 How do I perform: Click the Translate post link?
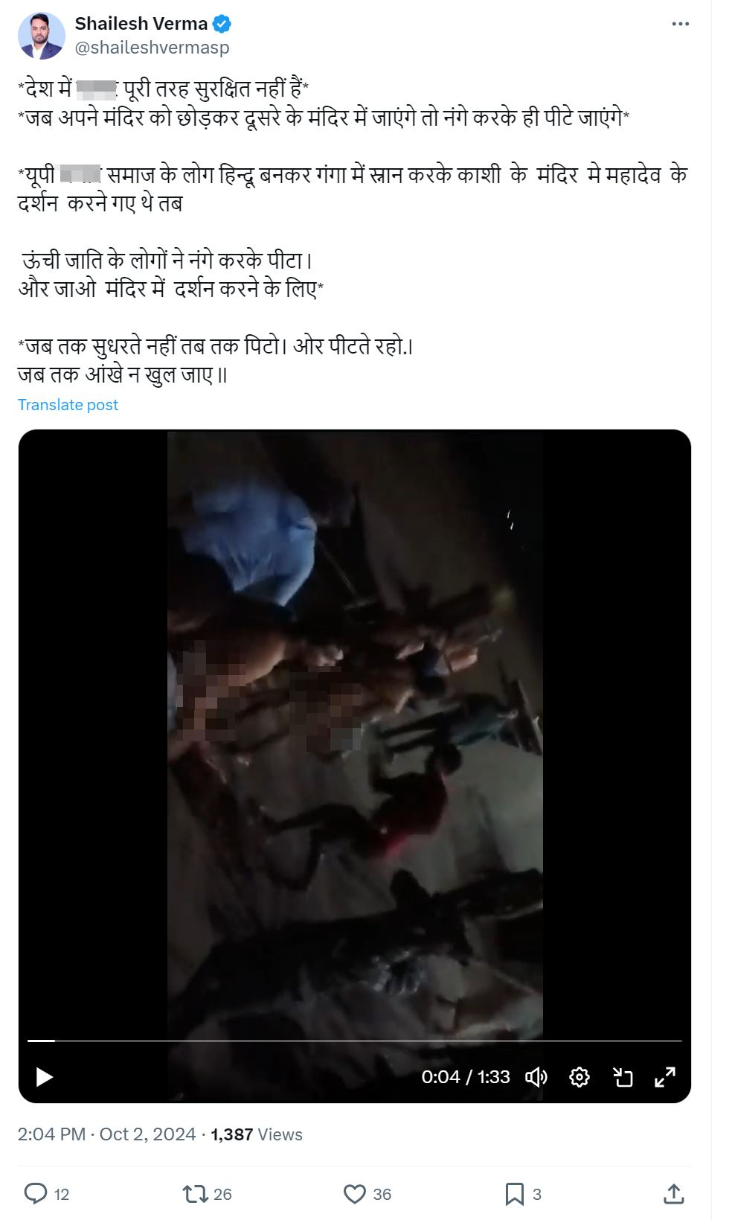68,405
